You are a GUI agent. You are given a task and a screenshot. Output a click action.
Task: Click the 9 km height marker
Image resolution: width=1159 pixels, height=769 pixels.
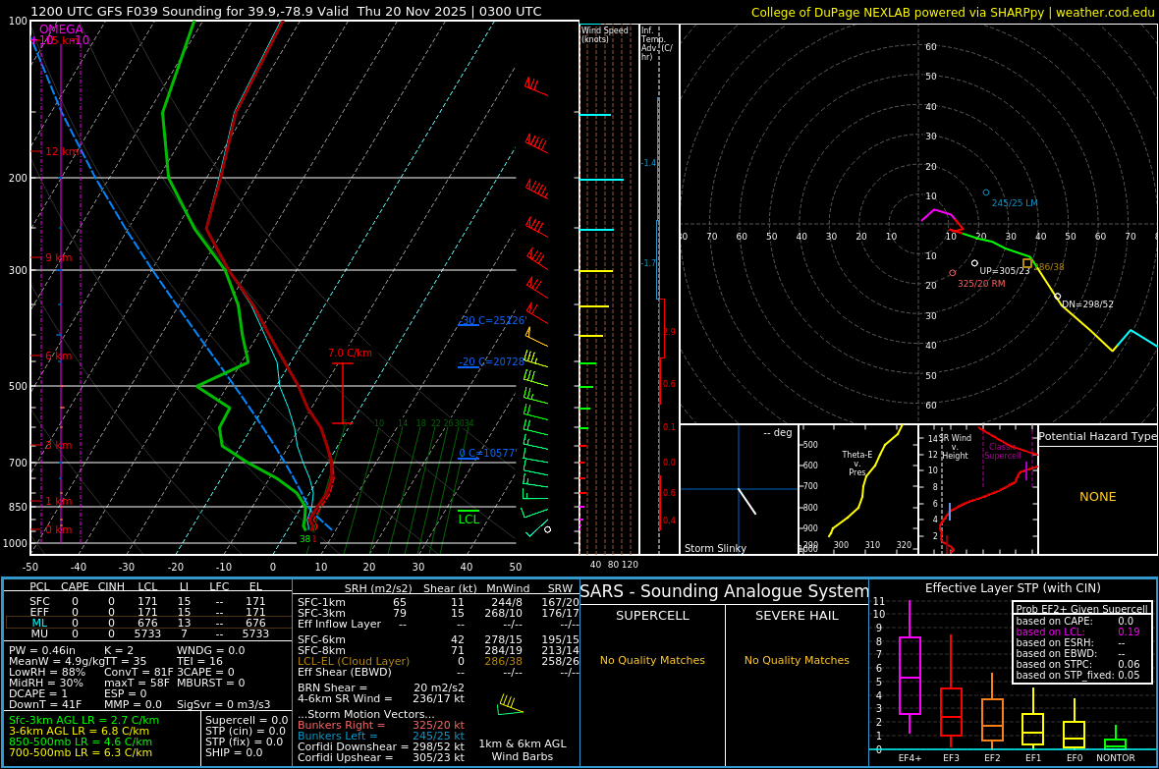coord(58,258)
